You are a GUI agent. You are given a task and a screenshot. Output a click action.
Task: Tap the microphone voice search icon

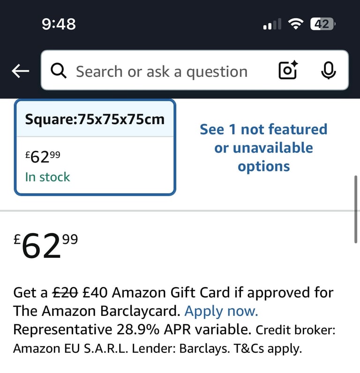(328, 70)
